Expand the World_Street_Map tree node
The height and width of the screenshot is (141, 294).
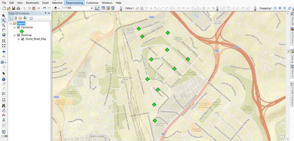pos(19,39)
